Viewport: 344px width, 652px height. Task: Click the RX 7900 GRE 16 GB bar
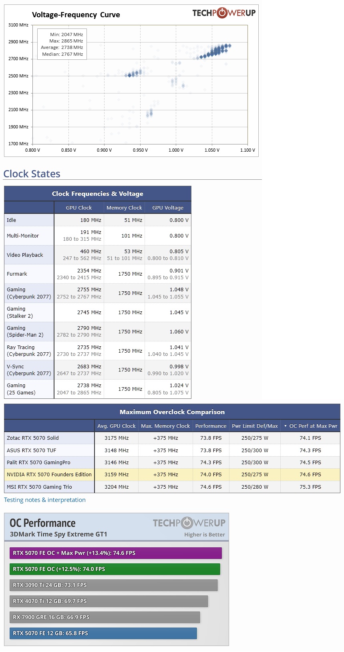[105, 617]
